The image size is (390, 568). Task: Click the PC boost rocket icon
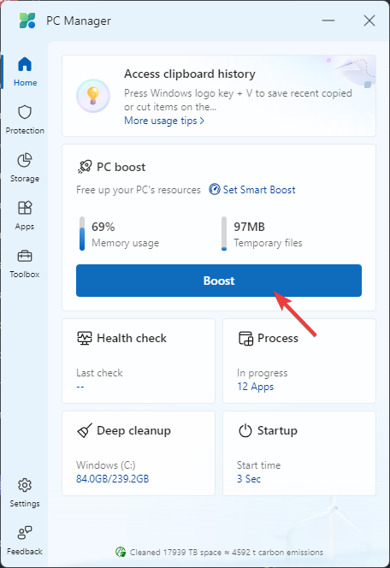(85, 167)
